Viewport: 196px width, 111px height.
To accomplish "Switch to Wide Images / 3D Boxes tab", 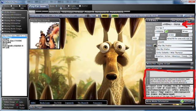I will click(x=73, y=12).
